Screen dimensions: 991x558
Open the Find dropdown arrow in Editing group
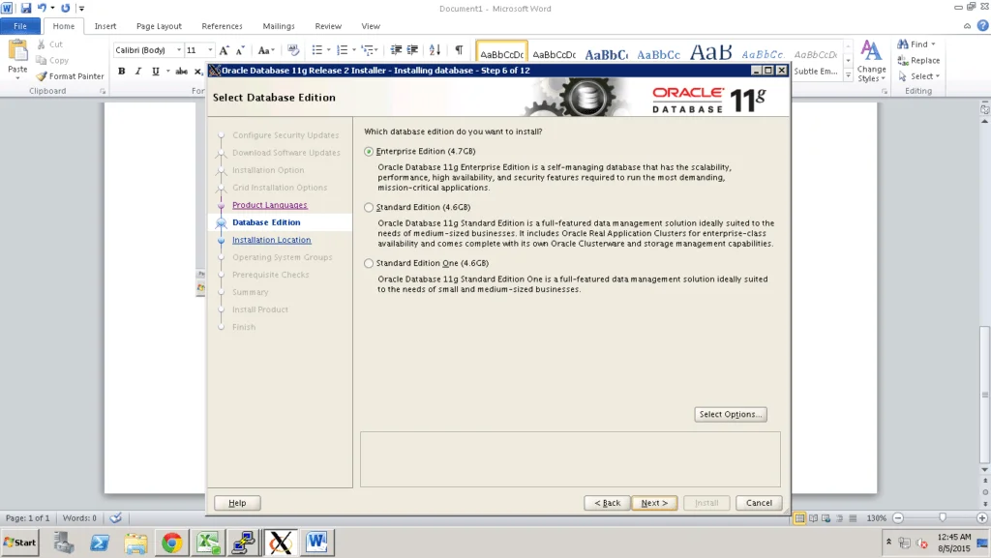coord(934,44)
